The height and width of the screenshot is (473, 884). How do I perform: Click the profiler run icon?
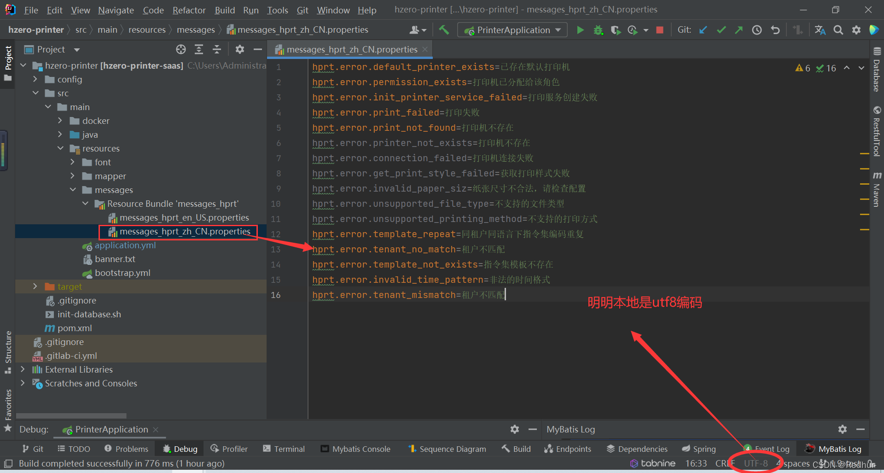633,30
